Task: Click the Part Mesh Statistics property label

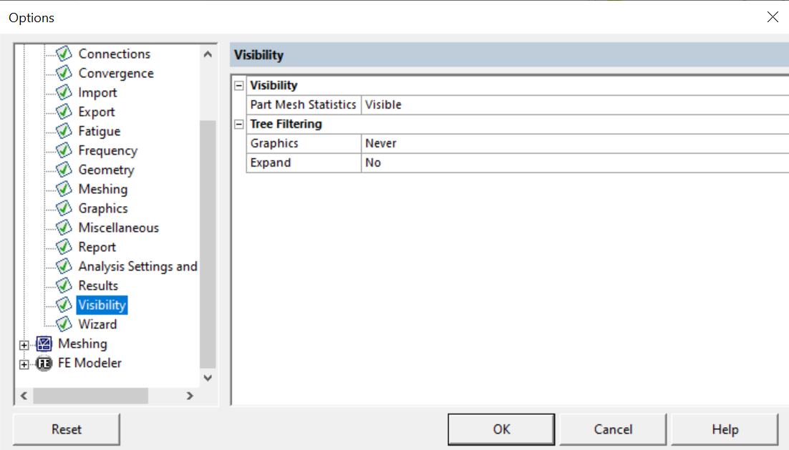Action: pyautogui.click(x=304, y=104)
